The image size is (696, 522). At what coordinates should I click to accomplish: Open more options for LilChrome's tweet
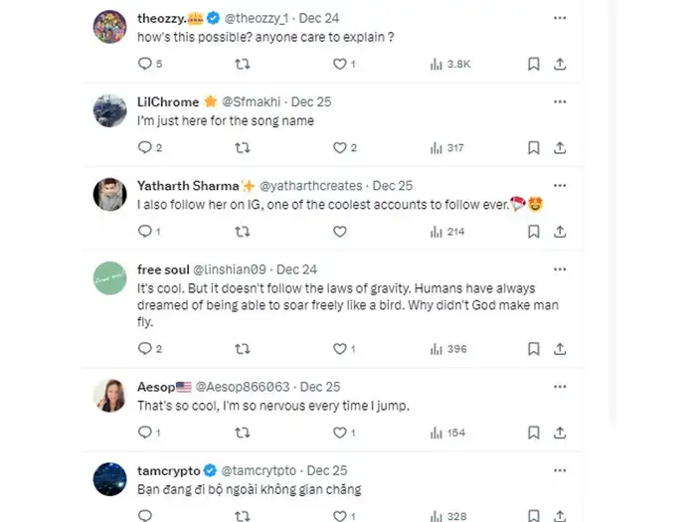click(560, 101)
